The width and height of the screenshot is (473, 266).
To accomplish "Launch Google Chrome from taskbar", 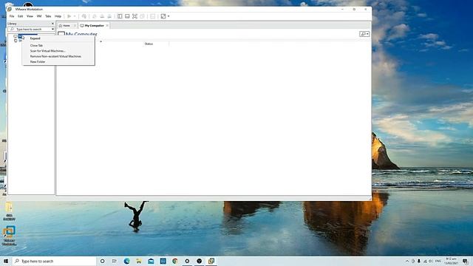I will [x=175, y=261].
